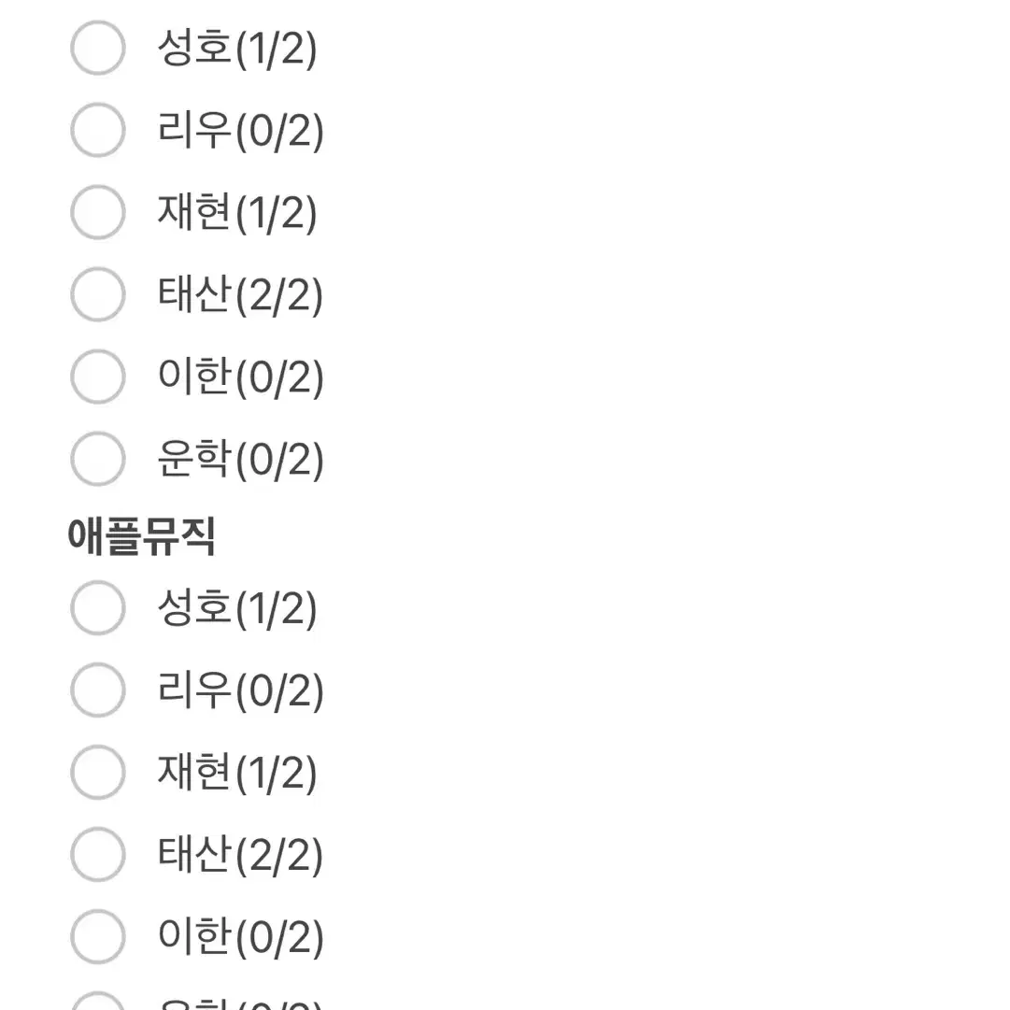The height and width of the screenshot is (1010, 1010).
Task: Select the 리우(0/2) radio button in top section
Action: pos(97,131)
